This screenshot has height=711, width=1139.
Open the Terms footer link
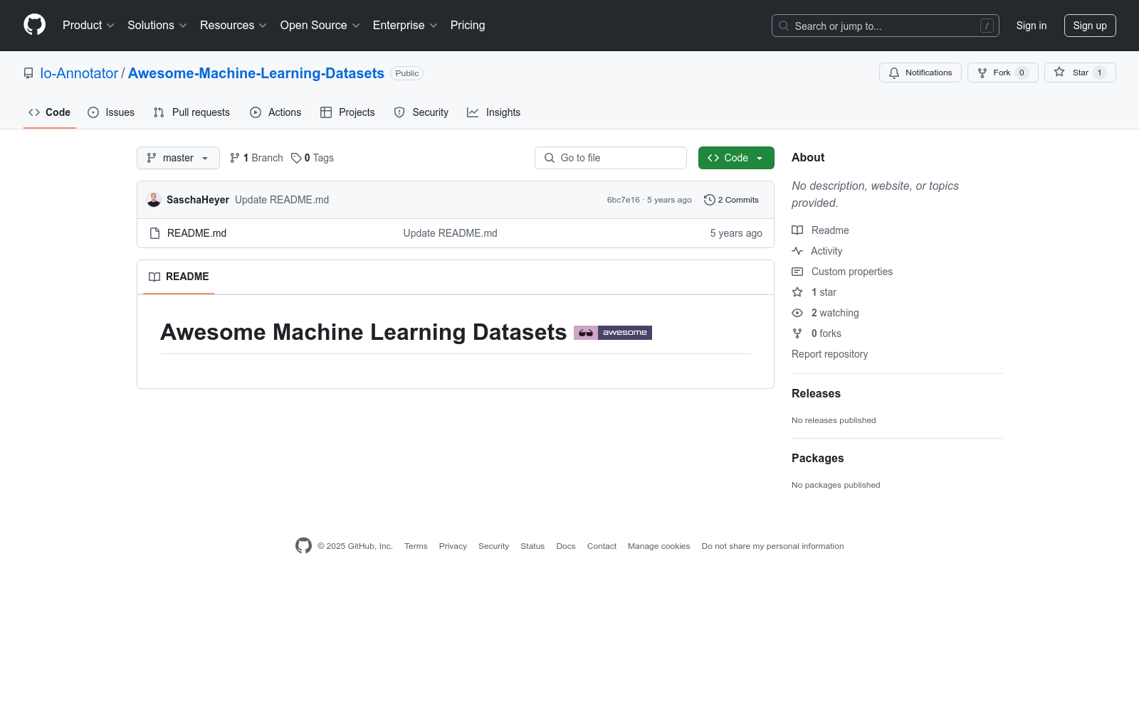click(416, 546)
